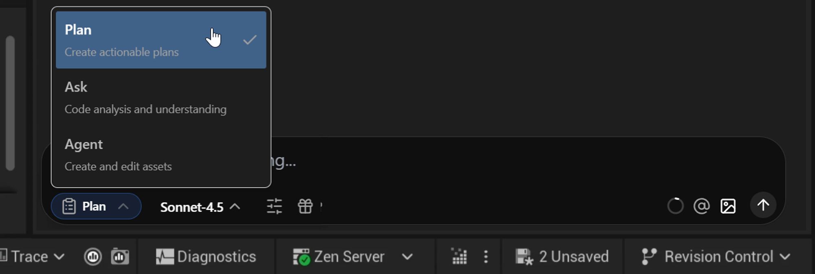
Task: Click the trace snapshot camera icon
Action: click(120, 257)
